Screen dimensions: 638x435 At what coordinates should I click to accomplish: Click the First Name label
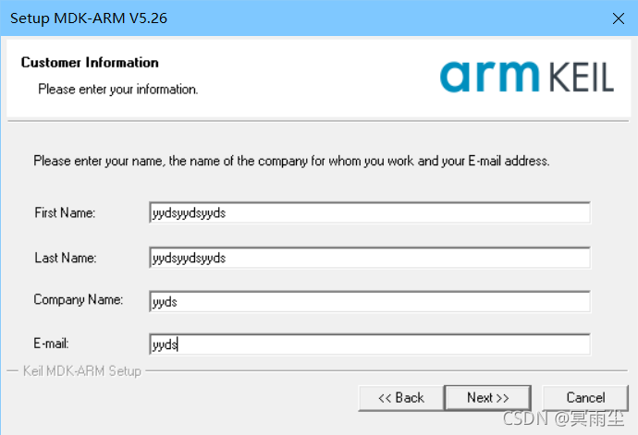click(x=65, y=212)
